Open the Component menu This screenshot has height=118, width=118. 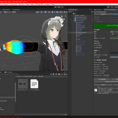point(14,4)
